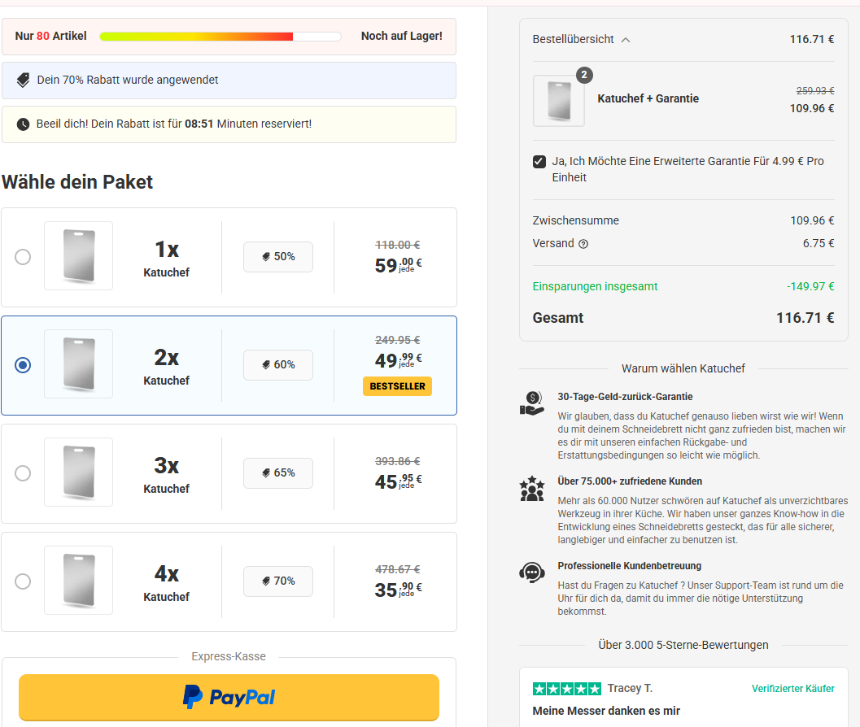Select the 2x Katuchef package radio button
The height and width of the screenshot is (727, 860).
point(23,365)
